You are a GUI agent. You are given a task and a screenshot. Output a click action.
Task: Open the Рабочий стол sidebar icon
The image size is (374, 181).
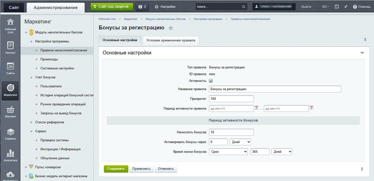(10, 26)
